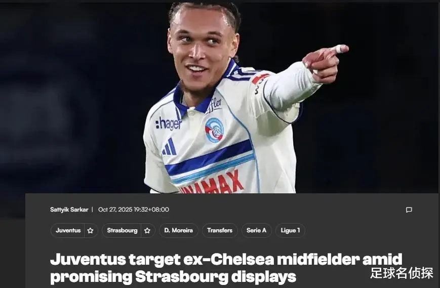
Task: Click the Strasbourg club crest on jersey
Action: coord(214,130)
